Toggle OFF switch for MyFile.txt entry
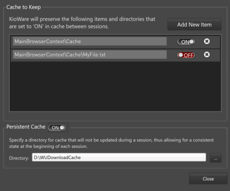The image size is (230, 191). (186, 55)
